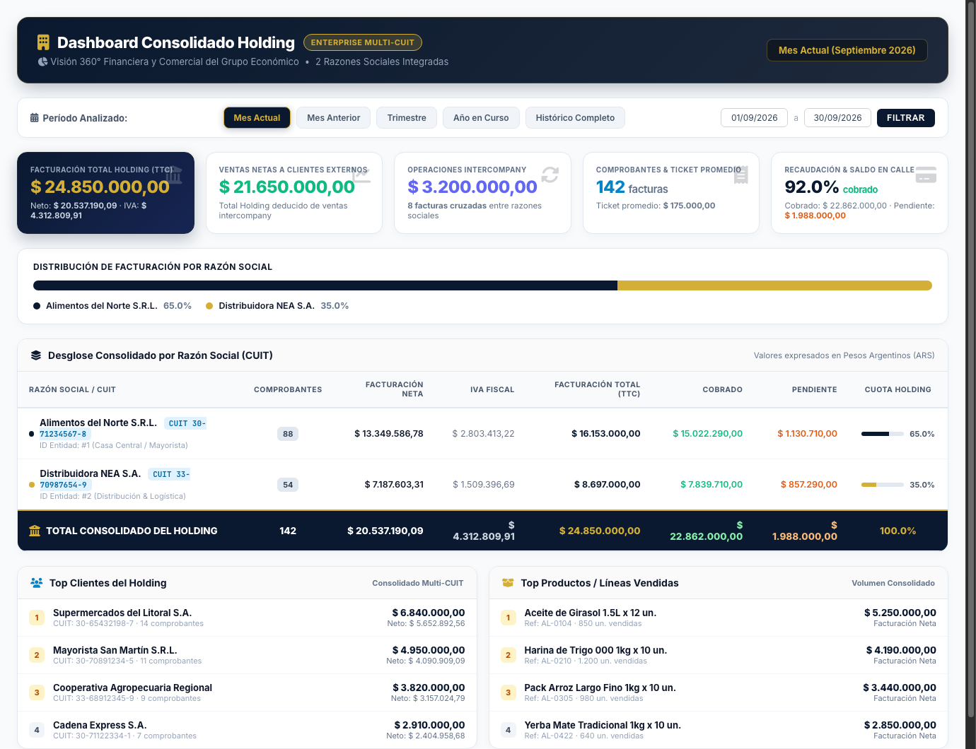Select the Mes Actual period tab
This screenshot has height=749, width=976.
click(x=257, y=118)
